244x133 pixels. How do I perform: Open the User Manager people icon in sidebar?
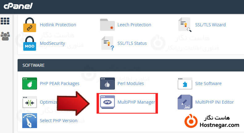point(5,36)
